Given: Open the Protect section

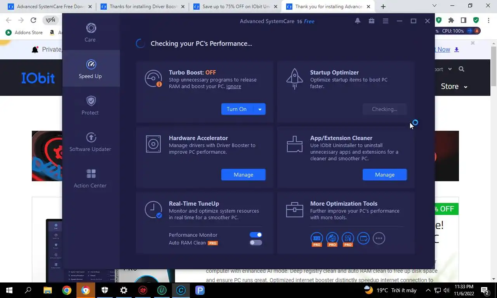Looking at the screenshot, I should tap(90, 105).
